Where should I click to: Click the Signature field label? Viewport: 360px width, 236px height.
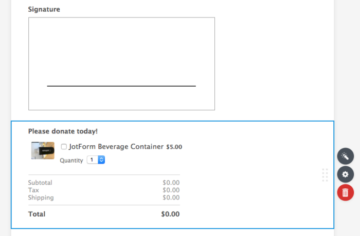click(44, 9)
